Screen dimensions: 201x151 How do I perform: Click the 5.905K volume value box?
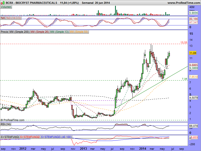tap(193, 13)
